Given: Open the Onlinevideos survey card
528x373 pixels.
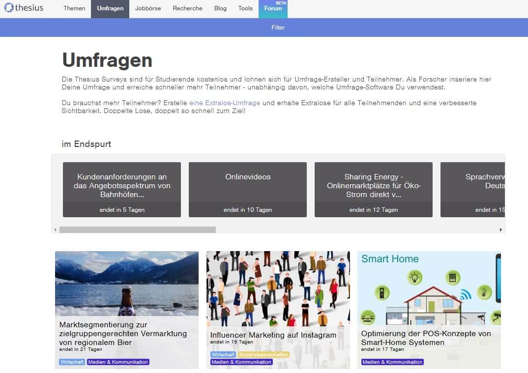Looking at the screenshot, I should [x=248, y=190].
